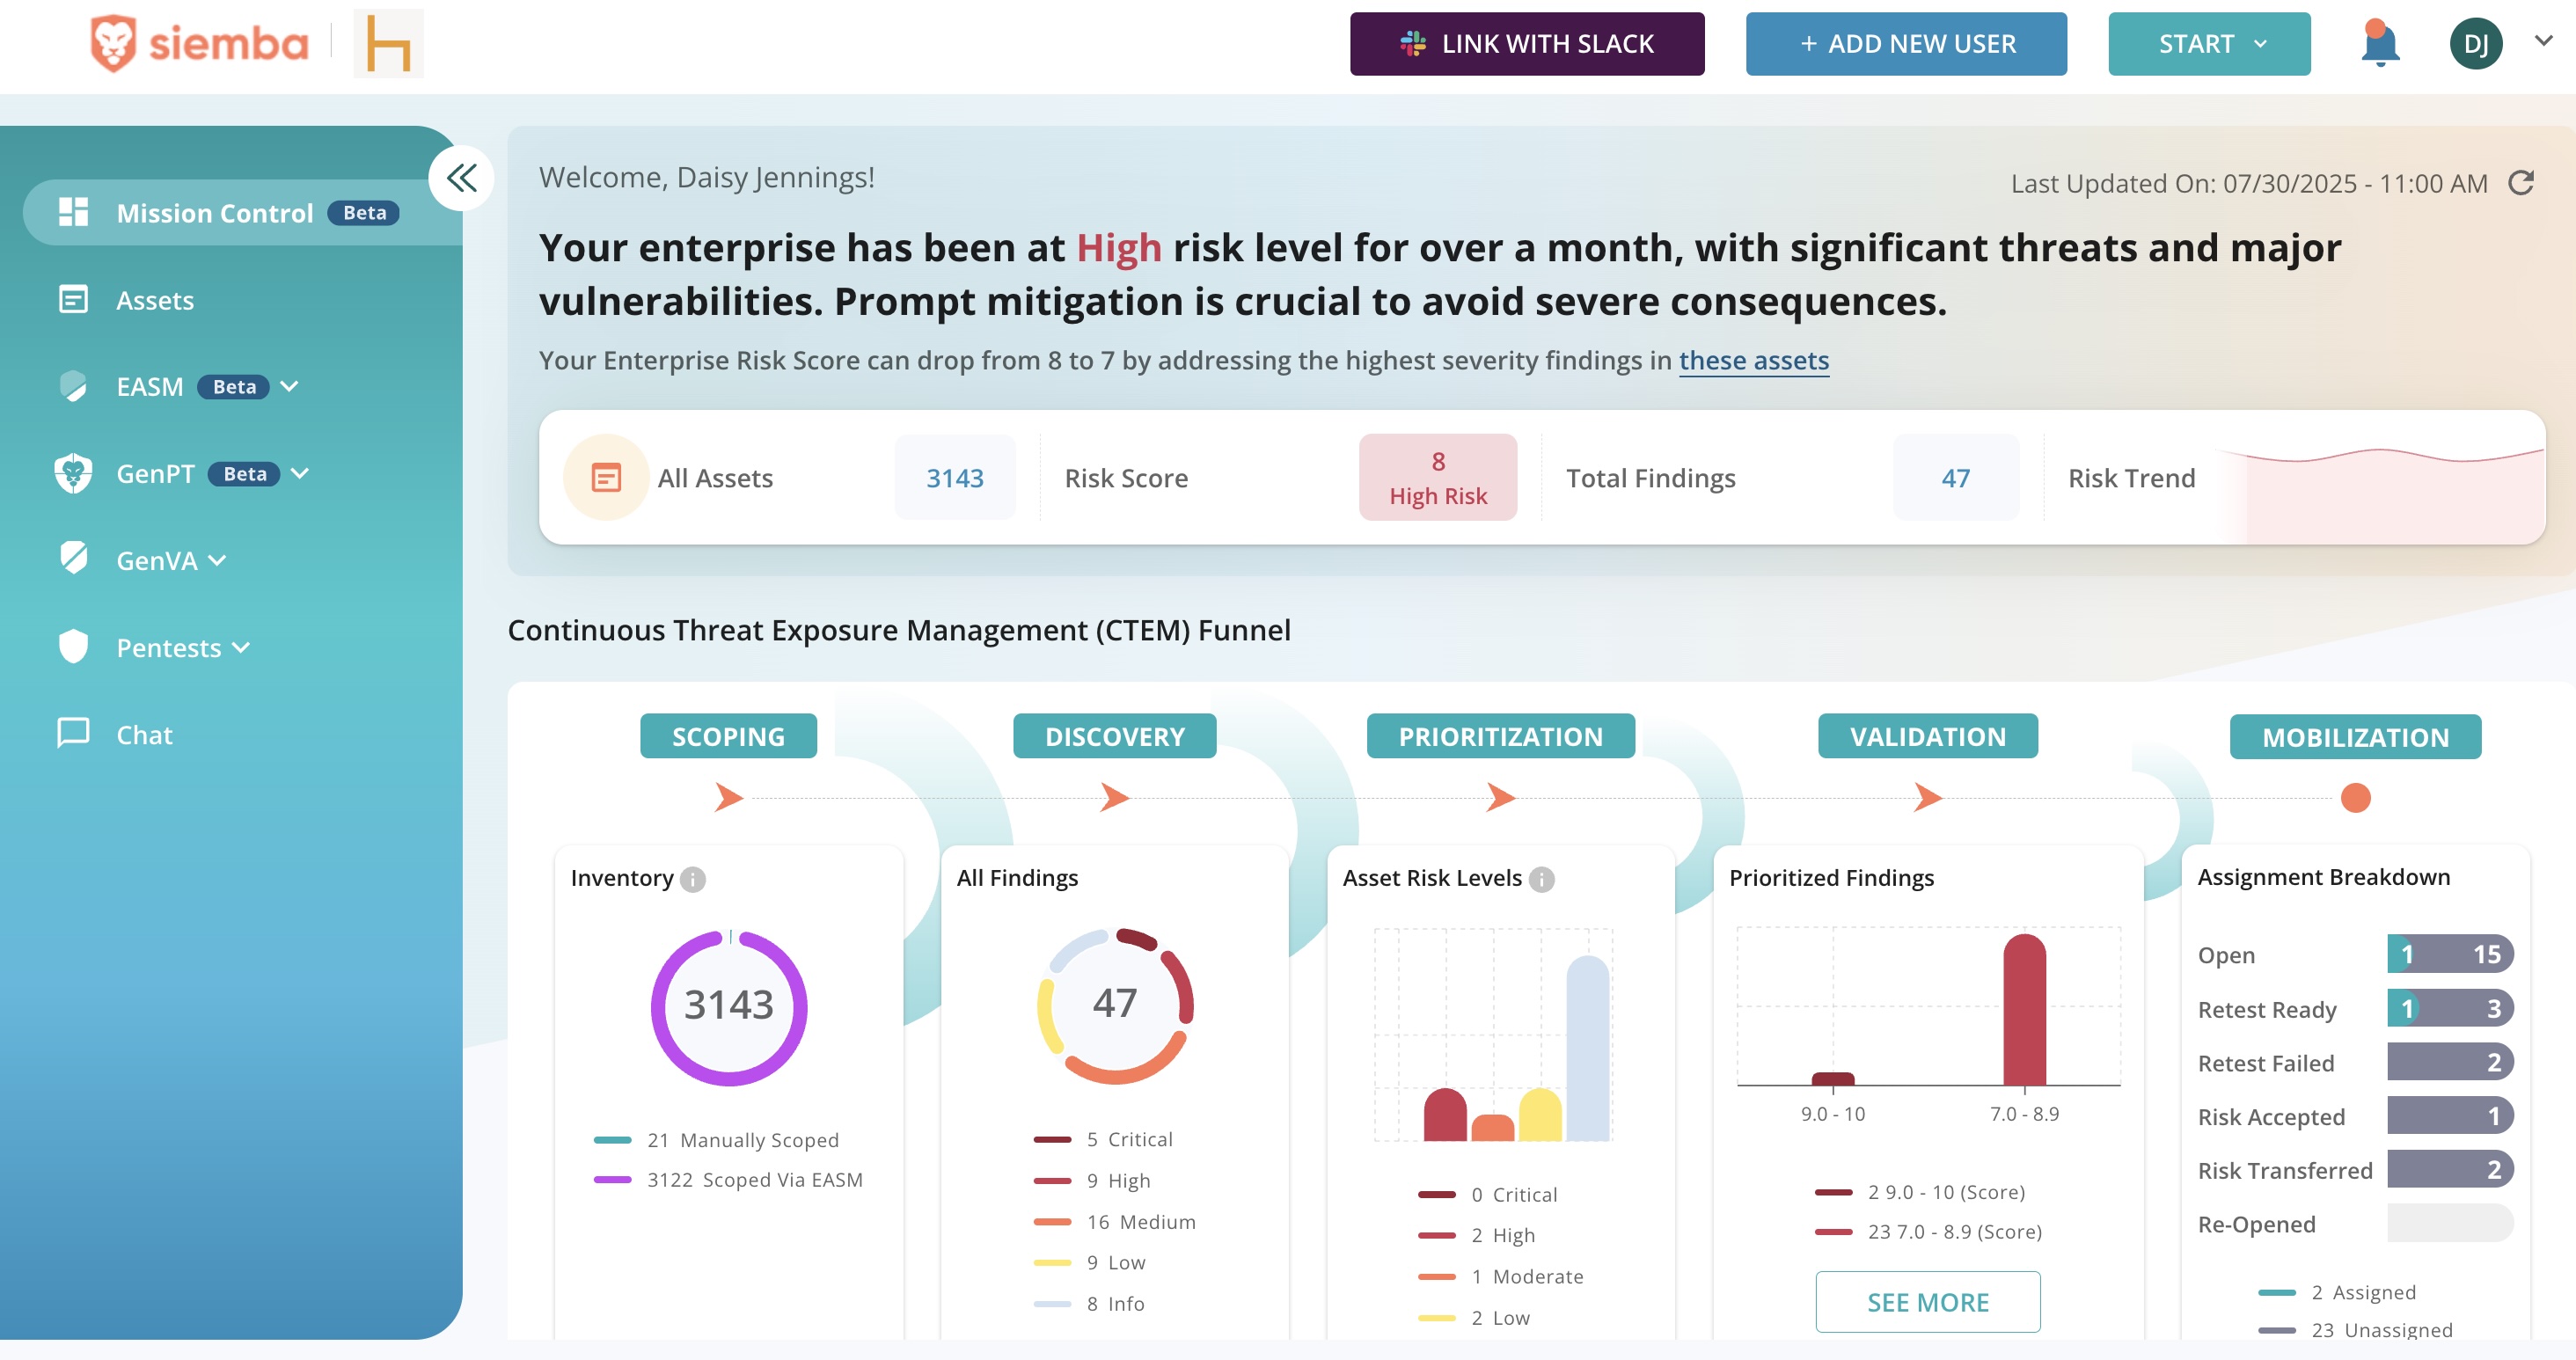
Task: Open Chat from the sidebar
Action: pyautogui.click(x=144, y=735)
